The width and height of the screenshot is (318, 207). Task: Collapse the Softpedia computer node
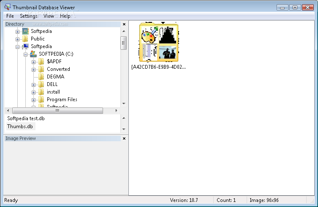(x=17, y=47)
